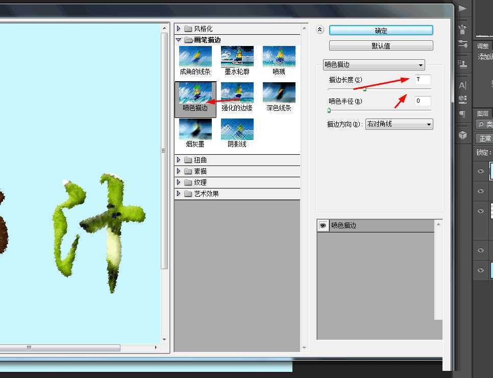Select the 阴影线 filter thumbnail

pos(237,129)
